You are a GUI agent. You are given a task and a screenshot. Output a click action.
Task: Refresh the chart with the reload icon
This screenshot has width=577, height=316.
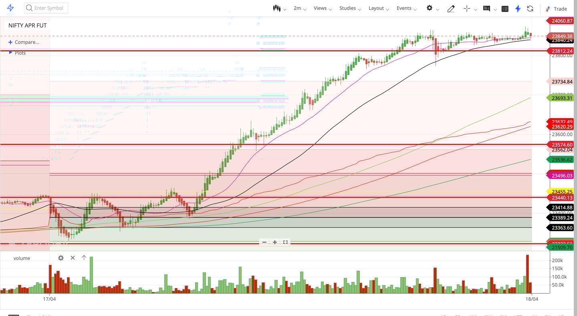(530, 8)
